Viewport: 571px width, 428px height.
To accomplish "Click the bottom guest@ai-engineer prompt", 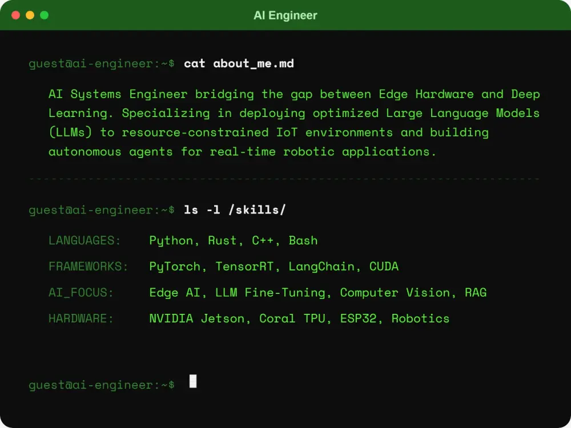I will (x=102, y=385).
